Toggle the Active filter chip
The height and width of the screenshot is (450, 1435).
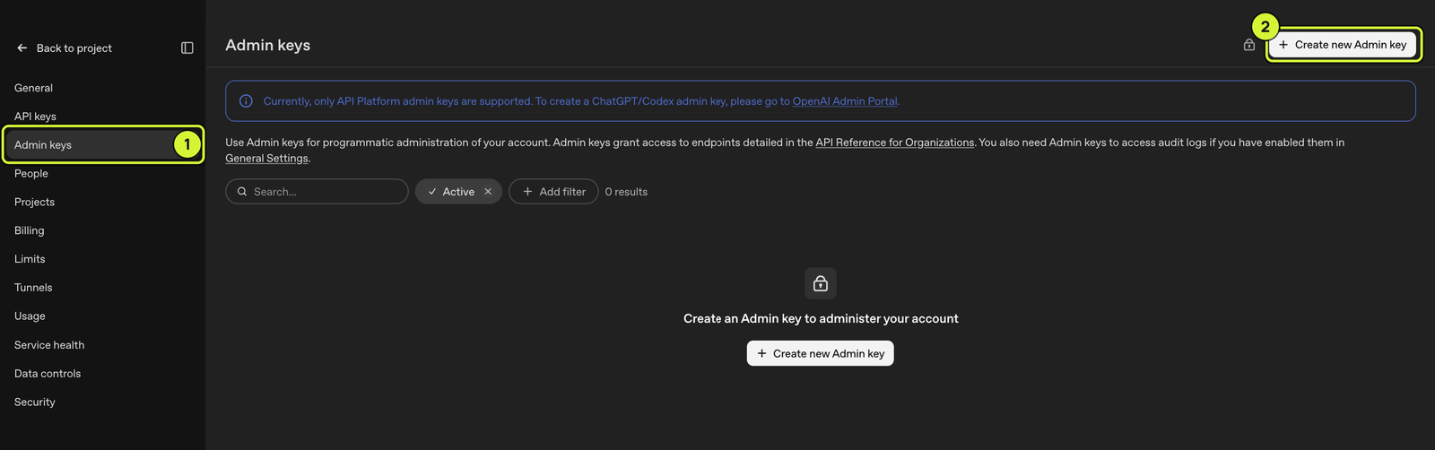(x=458, y=192)
